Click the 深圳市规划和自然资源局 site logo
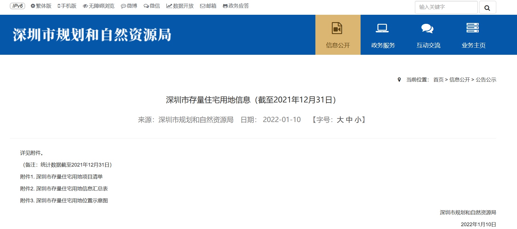 pos(92,35)
